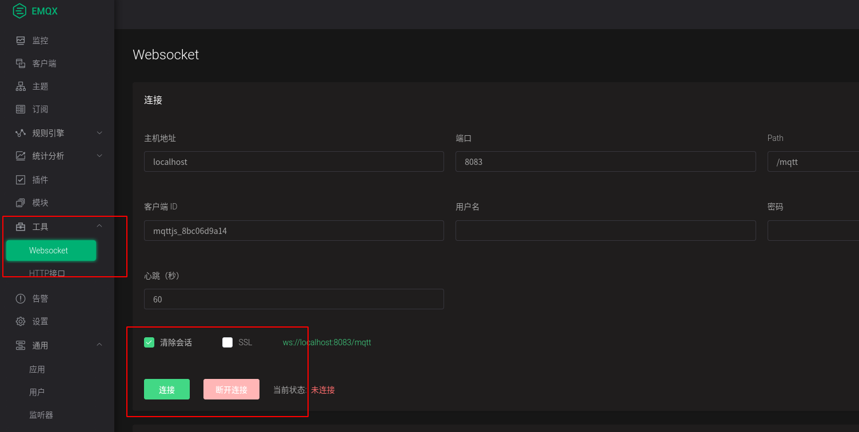
Task: Click the plugins check icon beside 插件
Action: (21, 180)
